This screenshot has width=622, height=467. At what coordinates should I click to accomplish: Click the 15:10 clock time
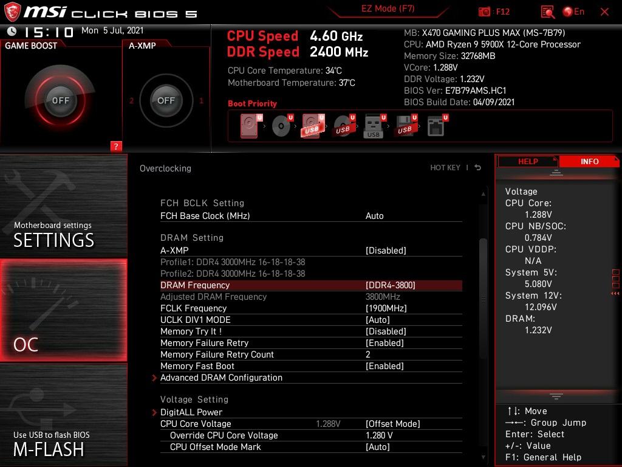pyautogui.click(x=49, y=32)
